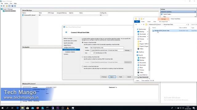The image size is (197, 110).
Task: Open the Share tab in File Explorer
Action: pos(149,22)
